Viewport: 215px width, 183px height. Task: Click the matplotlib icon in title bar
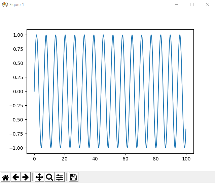tap(5, 4)
